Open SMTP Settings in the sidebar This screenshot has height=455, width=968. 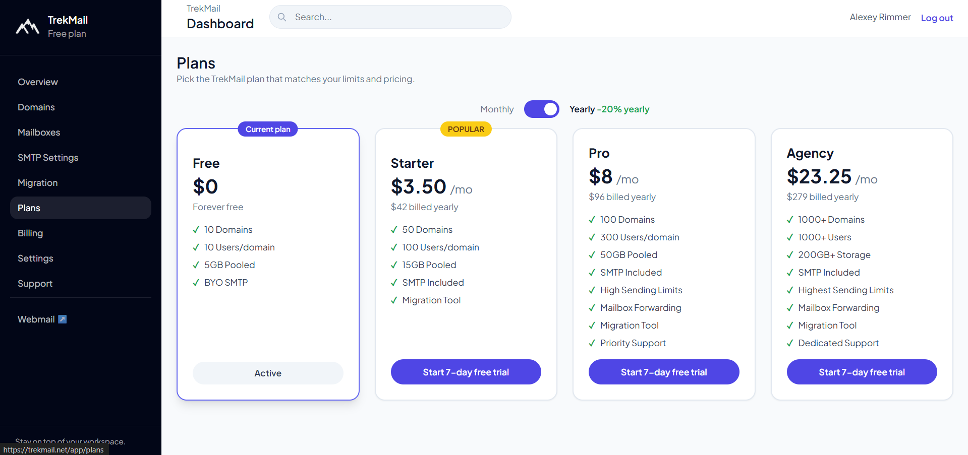(x=48, y=158)
